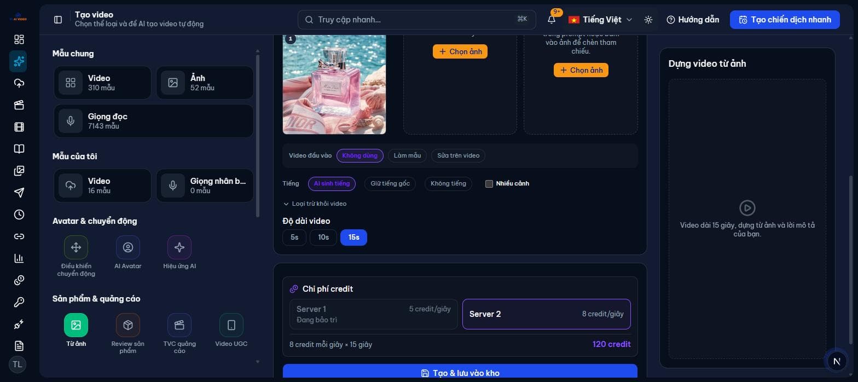Open my Video 16 mẫu templates
Viewport: 858px width, 382px height.
[x=102, y=186]
